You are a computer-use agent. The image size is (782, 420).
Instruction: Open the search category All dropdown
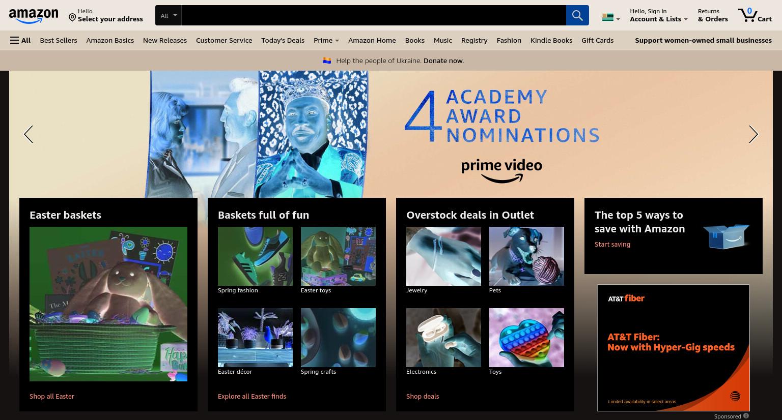coord(169,15)
